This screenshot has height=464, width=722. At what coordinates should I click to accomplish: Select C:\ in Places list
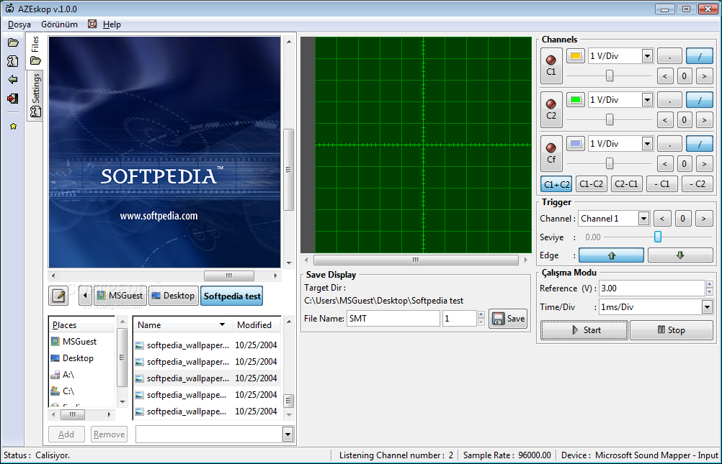tap(68, 391)
